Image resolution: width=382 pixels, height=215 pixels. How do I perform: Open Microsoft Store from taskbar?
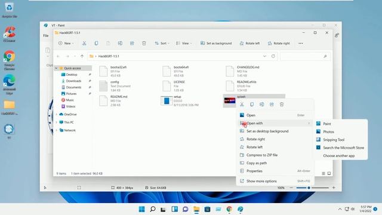point(207,209)
